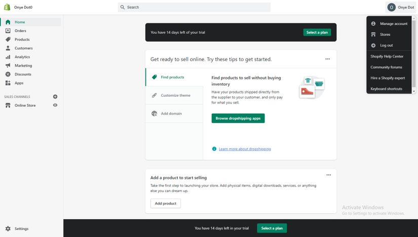Click the Marketing megaphone icon
The width and height of the screenshot is (418, 237).
[8, 65]
